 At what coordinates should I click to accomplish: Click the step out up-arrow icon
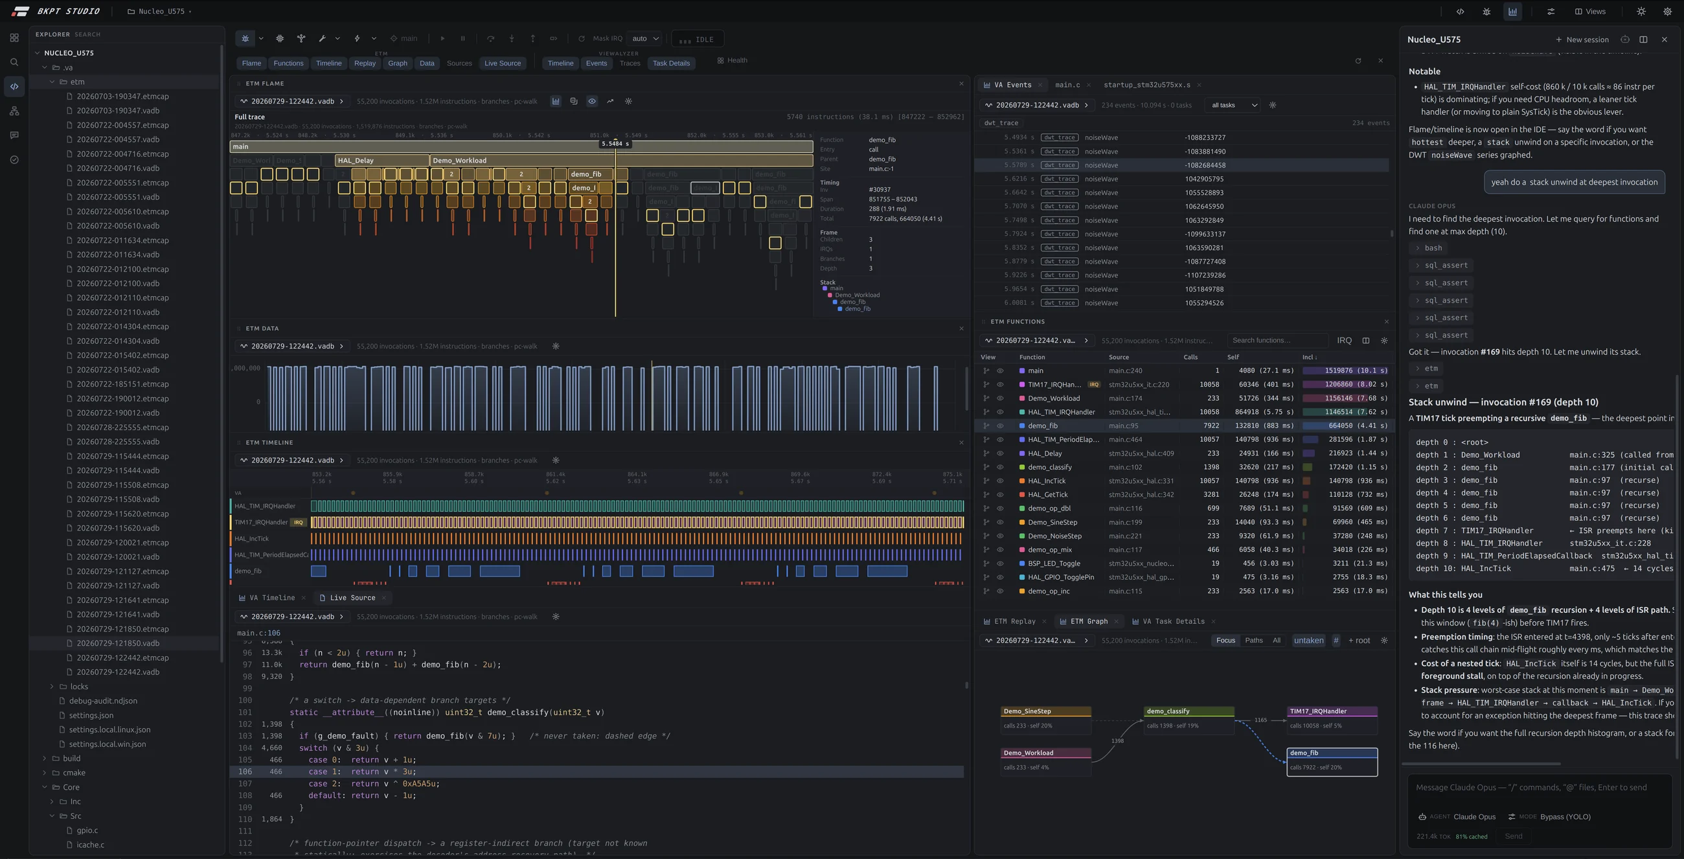pos(532,39)
